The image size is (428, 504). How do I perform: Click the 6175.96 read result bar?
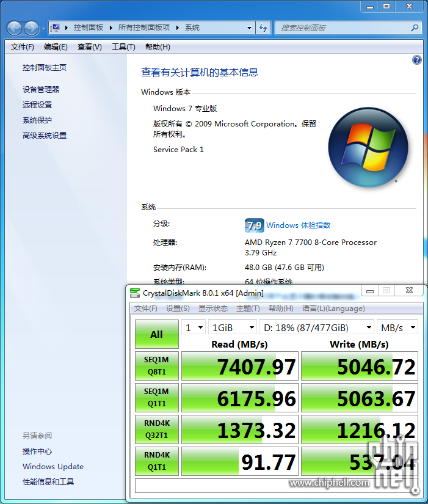pos(240,398)
